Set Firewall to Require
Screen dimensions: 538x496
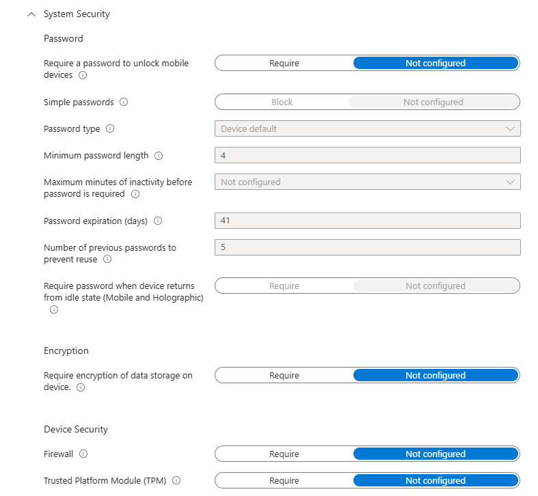point(284,454)
